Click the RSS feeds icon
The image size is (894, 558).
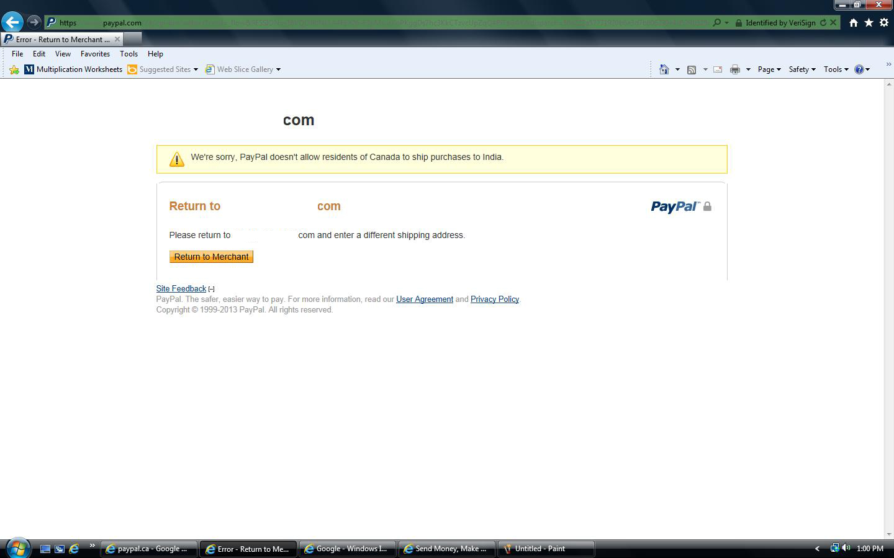click(692, 69)
